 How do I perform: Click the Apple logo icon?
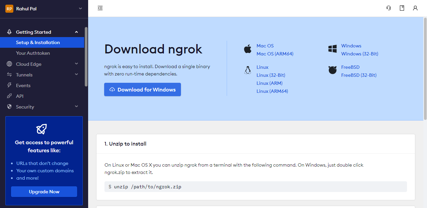pos(247,49)
